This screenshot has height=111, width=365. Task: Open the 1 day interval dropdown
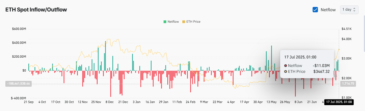coord(349,10)
